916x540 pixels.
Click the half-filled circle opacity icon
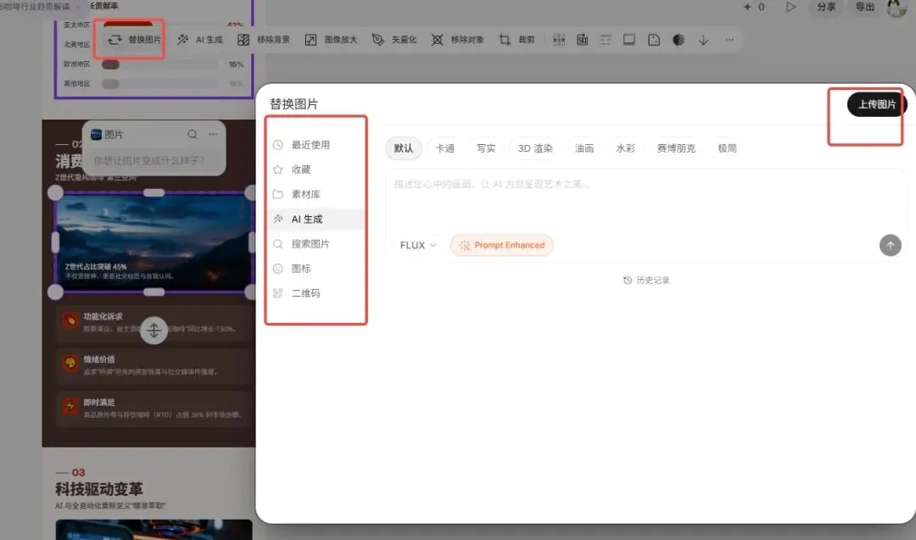pos(679,40)
